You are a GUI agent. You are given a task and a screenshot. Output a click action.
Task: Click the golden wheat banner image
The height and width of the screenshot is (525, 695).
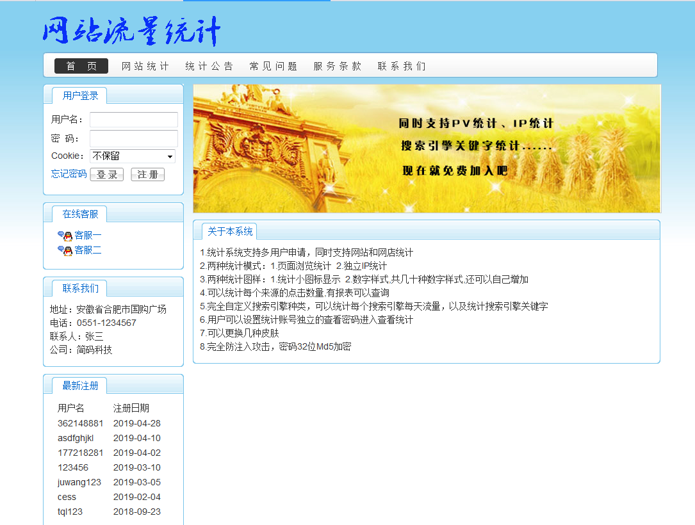coord(427,149)
